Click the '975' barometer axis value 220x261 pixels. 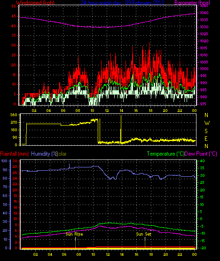(203, 104)
